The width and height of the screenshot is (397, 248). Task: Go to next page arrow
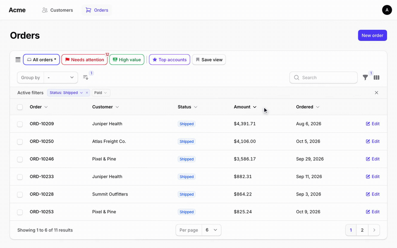(x=374, y=230)
